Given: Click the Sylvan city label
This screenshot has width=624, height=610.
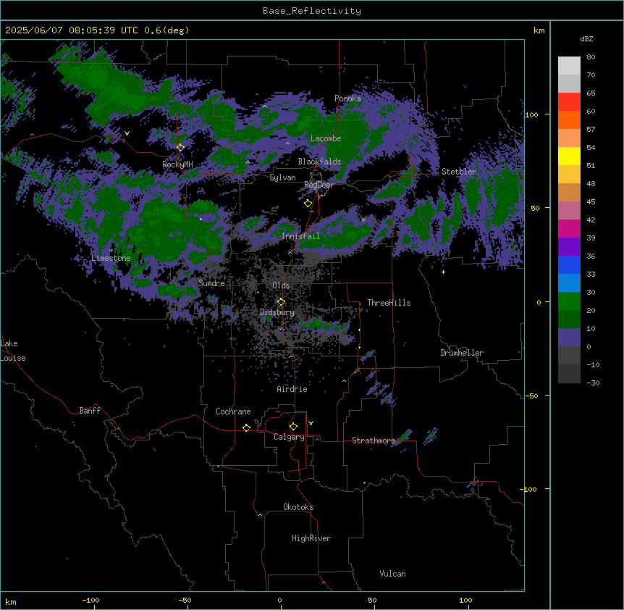Looking at the screenshot, I should (282, 177).
